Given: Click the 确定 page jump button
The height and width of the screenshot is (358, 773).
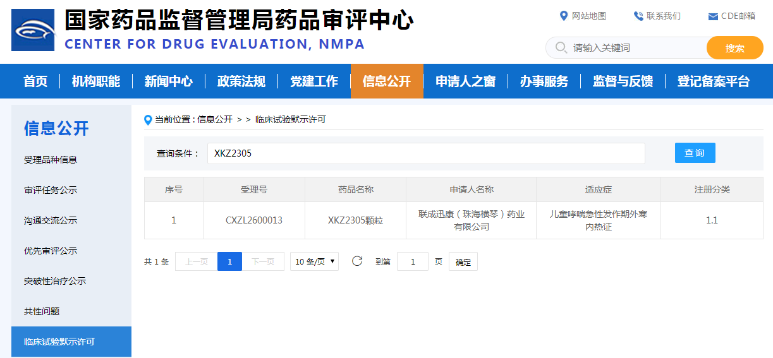Looking at the screenshot, I should pyautogui.click(x=463, y=262).
